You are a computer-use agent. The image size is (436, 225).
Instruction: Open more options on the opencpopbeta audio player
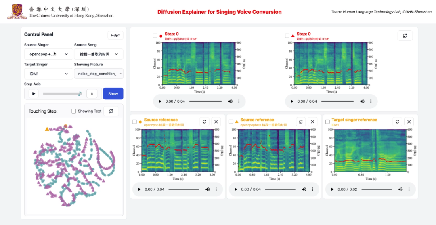(312, 189)
